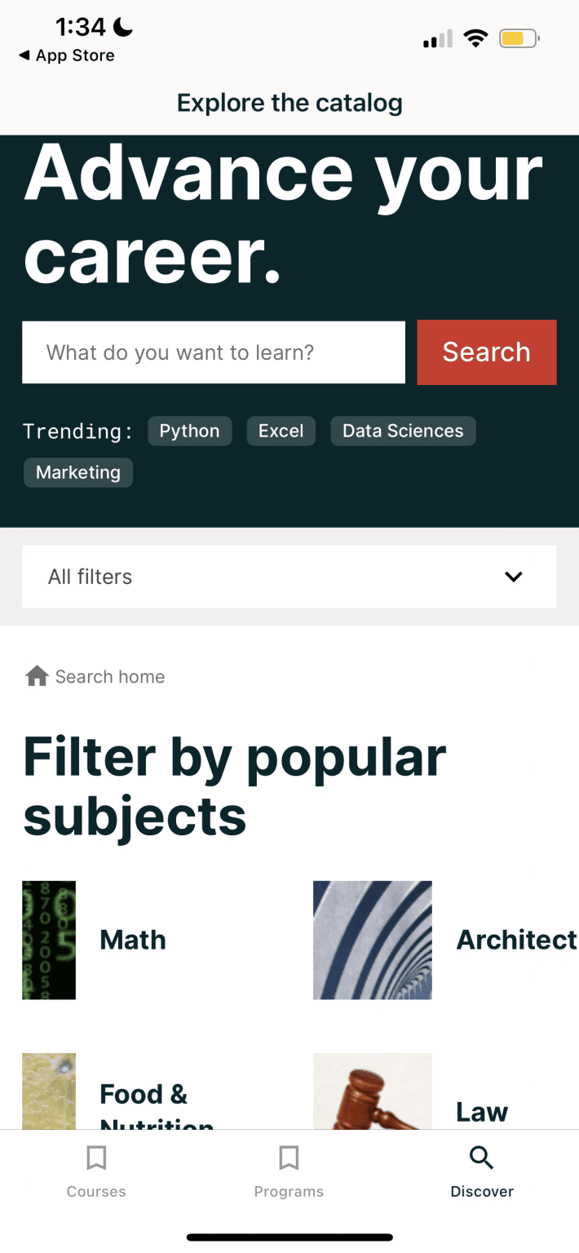
Task: Choose the Law subject gavel image
Action: [373, 1091]
